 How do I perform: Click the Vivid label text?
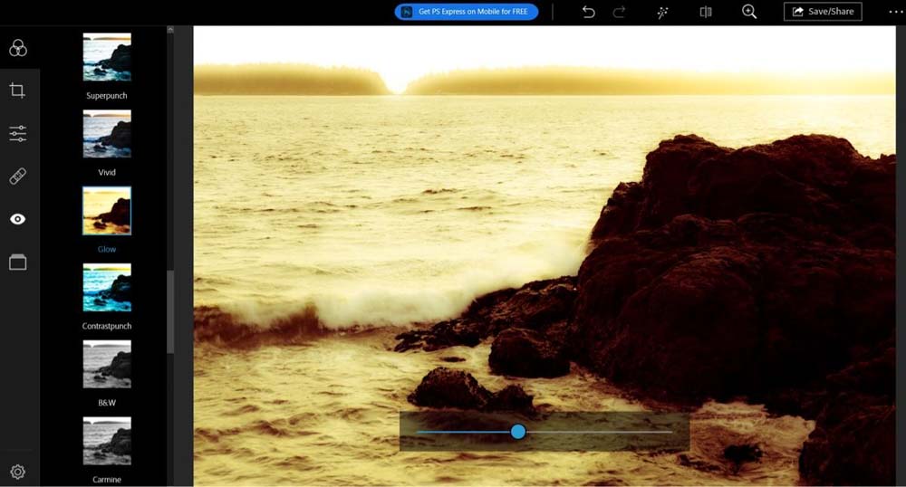[x=107, y=173]
